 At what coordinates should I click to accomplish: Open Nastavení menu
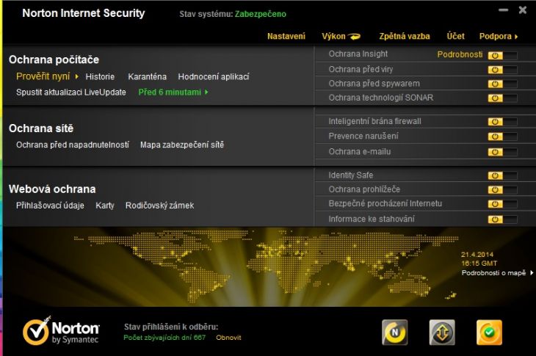pyautogui.click(x=286, y=36)
